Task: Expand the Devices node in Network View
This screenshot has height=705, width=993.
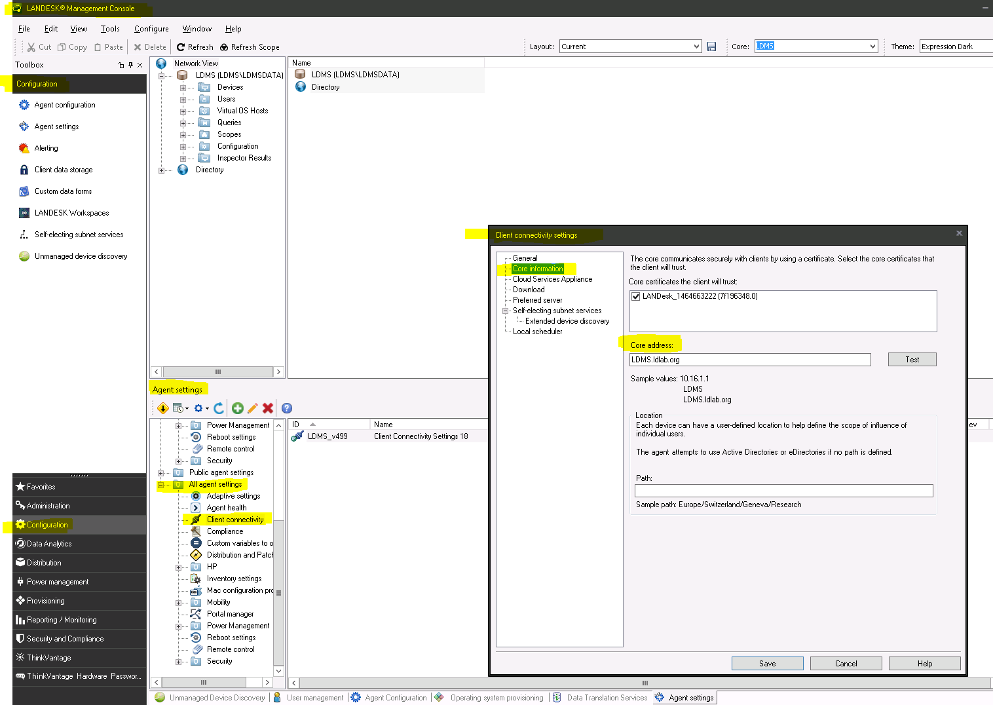Action: [183, 86]
